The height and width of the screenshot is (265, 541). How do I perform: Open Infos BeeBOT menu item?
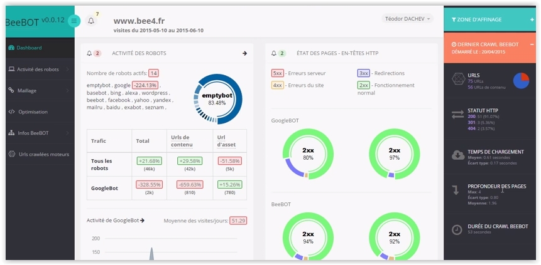(40, 133)
